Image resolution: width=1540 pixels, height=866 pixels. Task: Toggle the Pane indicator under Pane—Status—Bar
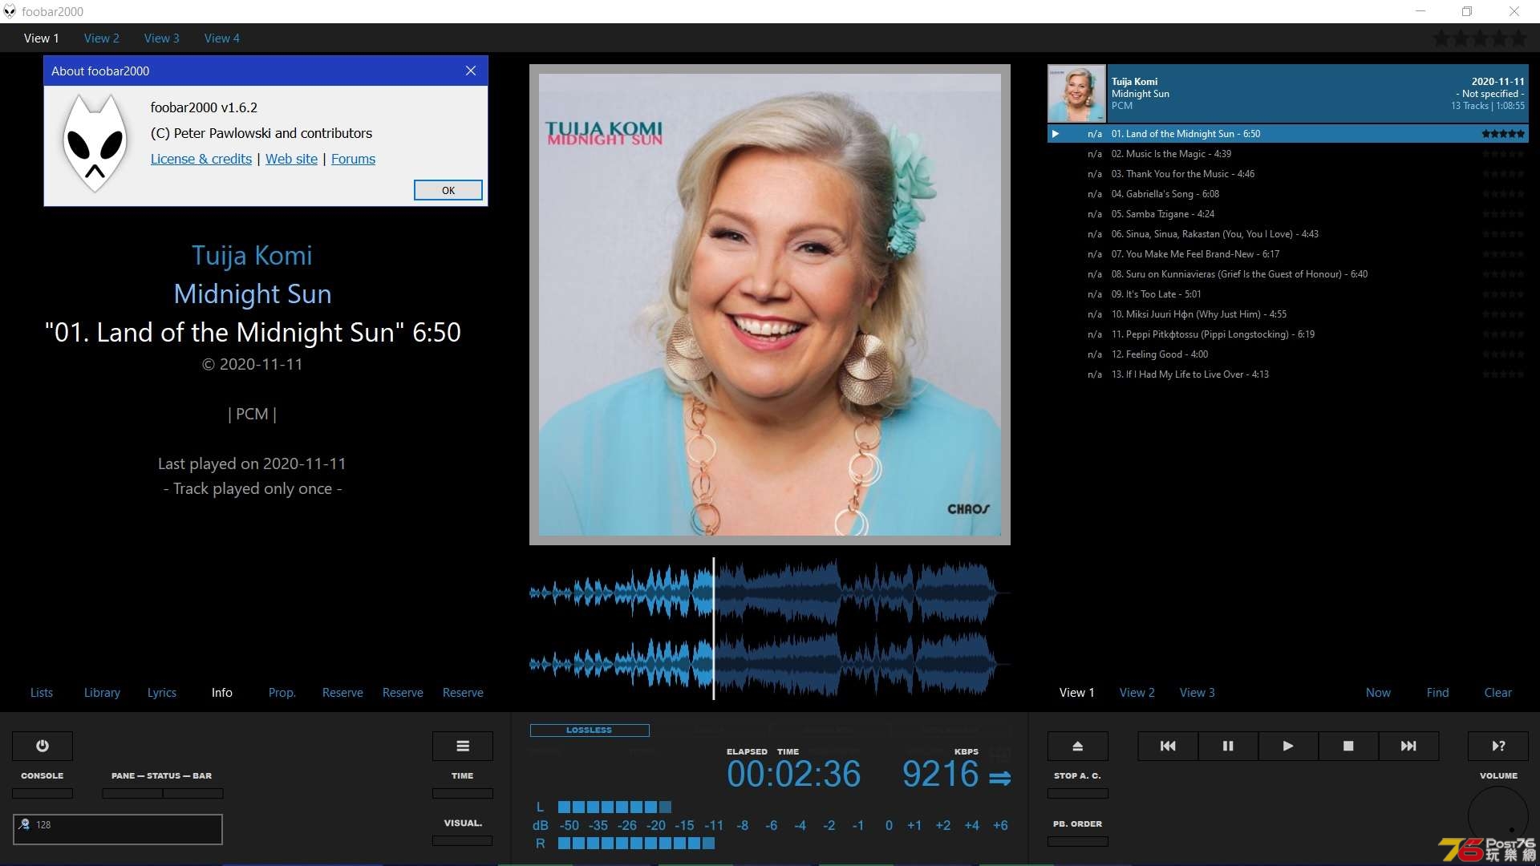[x=132, y=793]
